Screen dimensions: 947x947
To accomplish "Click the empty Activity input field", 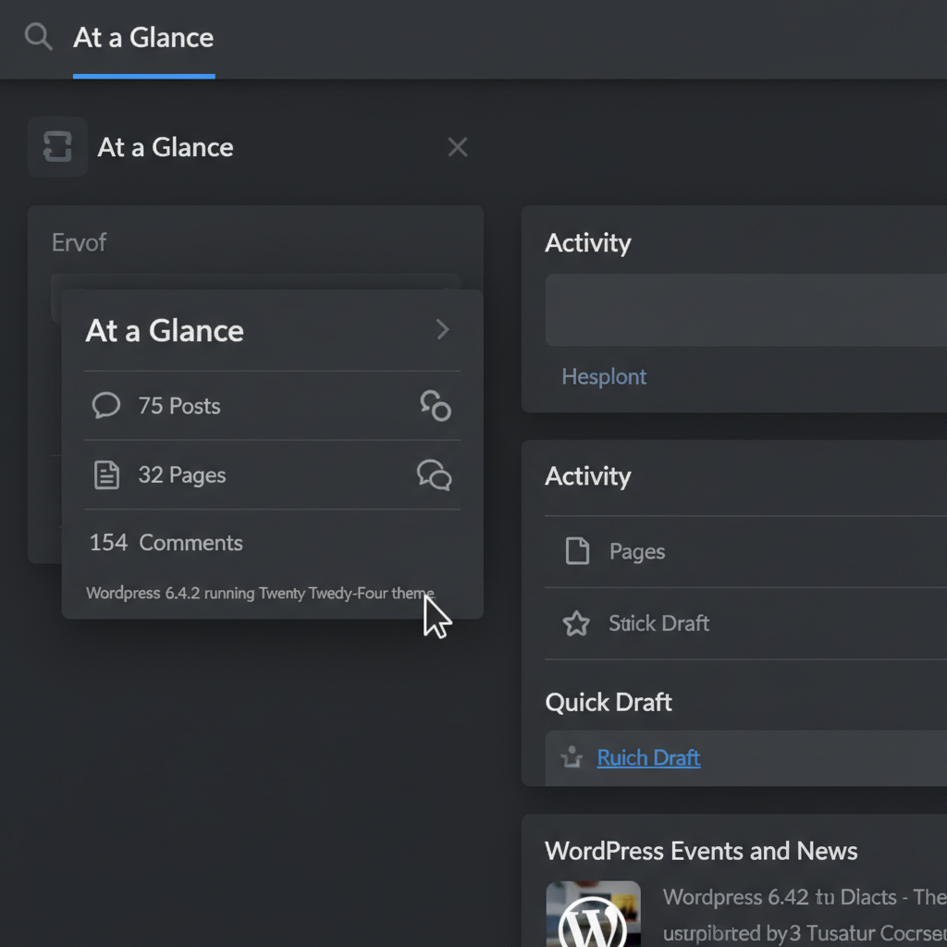I will 745,310.
